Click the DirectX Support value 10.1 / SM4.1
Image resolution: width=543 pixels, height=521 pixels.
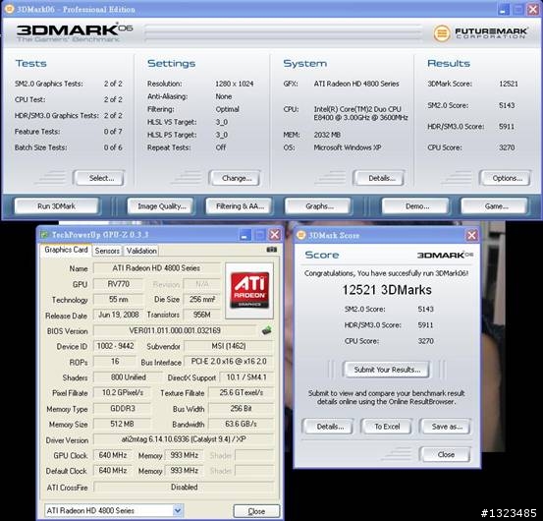click(x=246, y=377)
